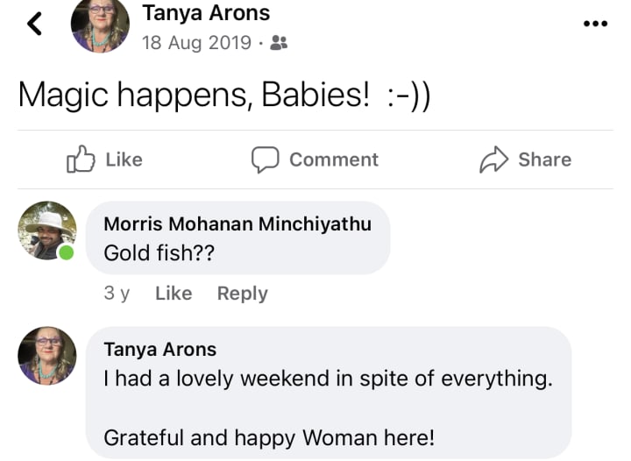Go back using the back arrow

[34, 24]
